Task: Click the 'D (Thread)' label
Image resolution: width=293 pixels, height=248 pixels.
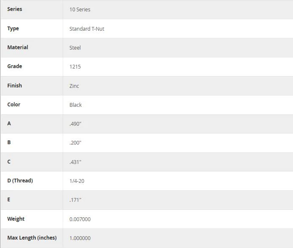Action: coord(20,181)
